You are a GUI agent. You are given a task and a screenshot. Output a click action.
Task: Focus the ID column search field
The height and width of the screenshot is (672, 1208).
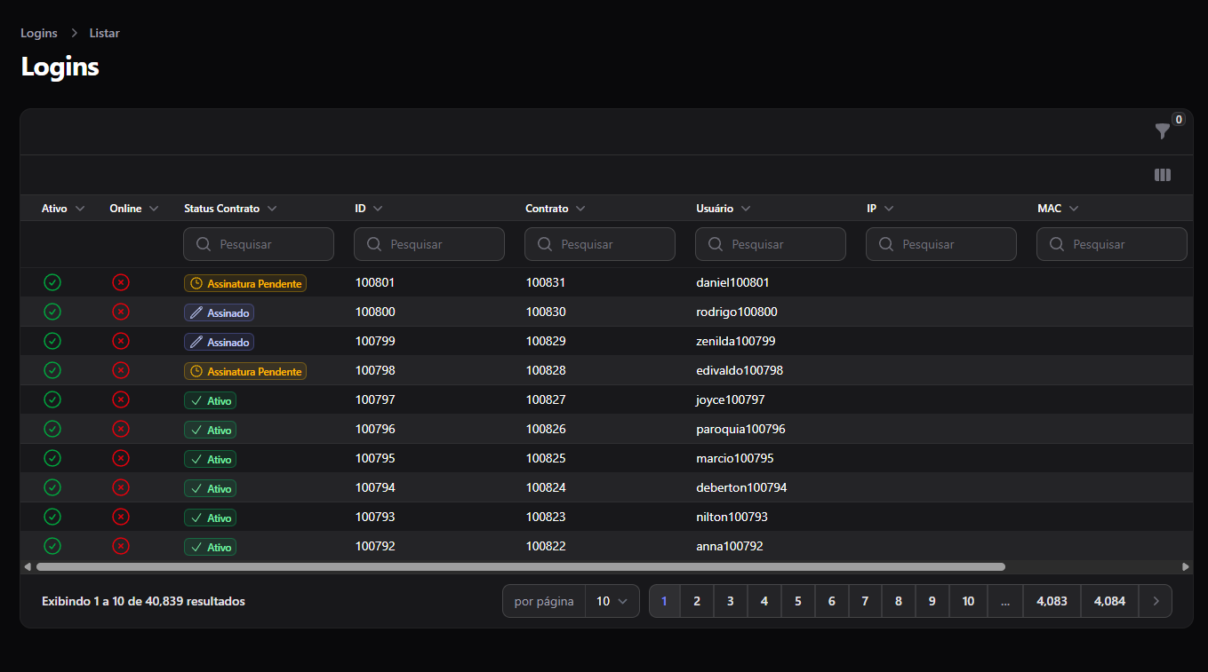coord(429,244)
